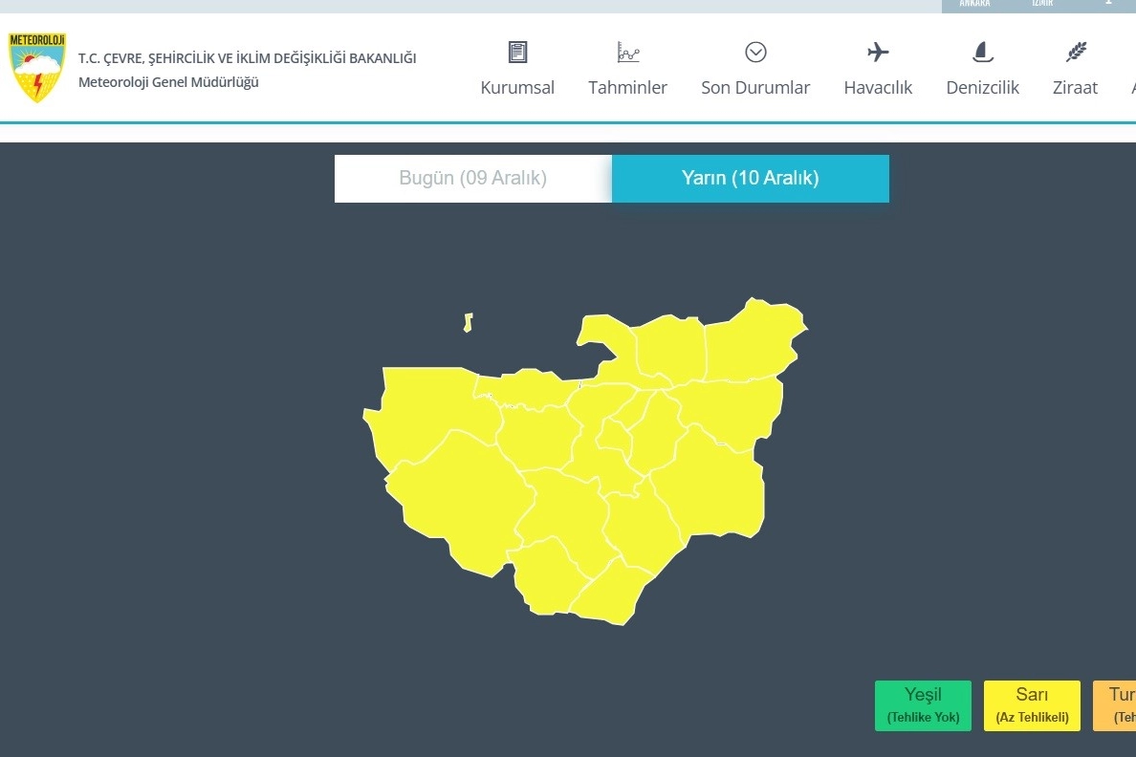Screen dimensions: 1136x757
Task: Click the Meteoroloji Genel Müdürlüğü text
Action: [x=168, y=82]
